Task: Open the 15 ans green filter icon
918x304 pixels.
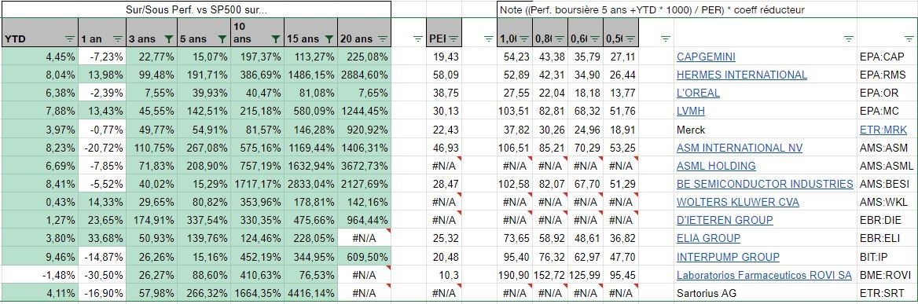Action: [329, 39]
